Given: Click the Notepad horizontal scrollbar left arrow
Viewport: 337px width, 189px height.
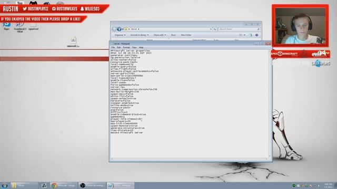Looking at the screenshot, I should coord(112,159).
